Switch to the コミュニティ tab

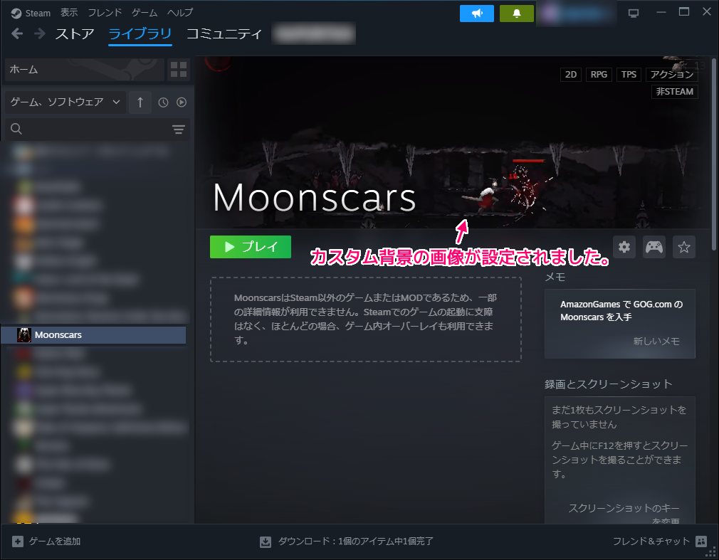[224, 33]
